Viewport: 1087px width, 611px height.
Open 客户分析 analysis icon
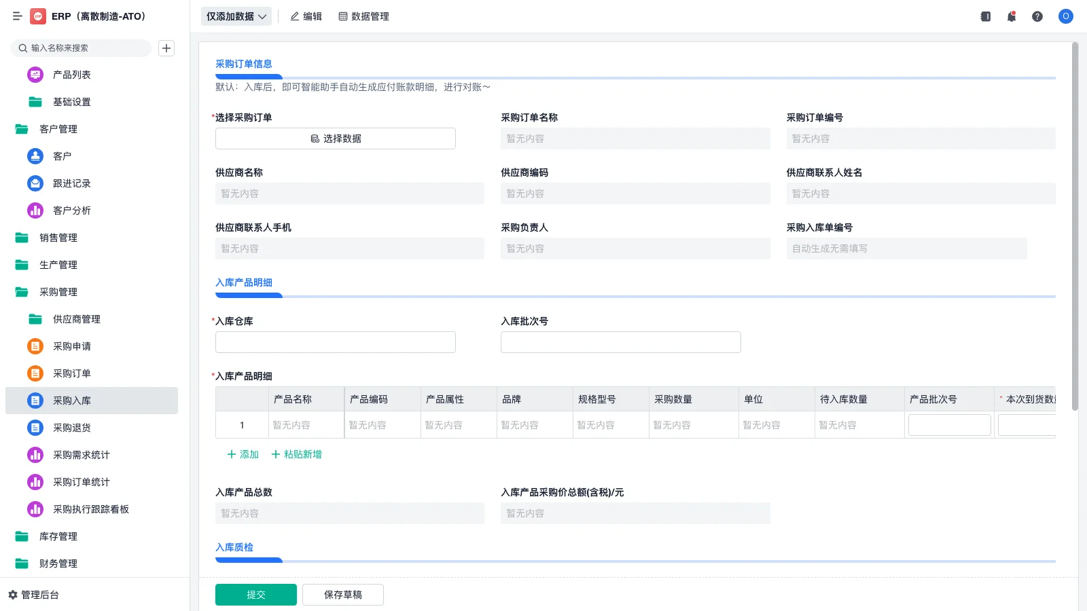(x=35, y=210)
